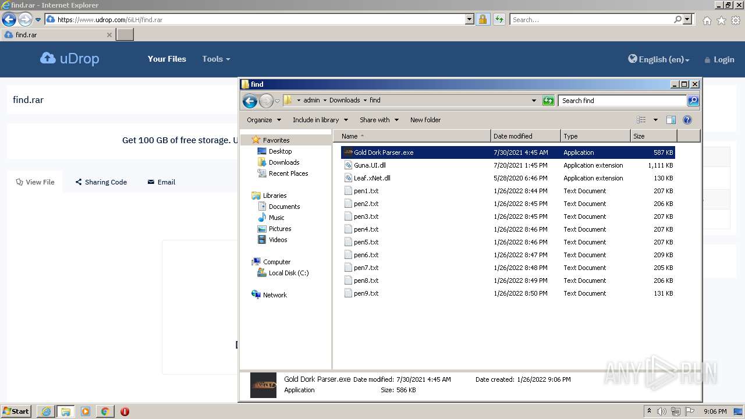Image resolution: width=745 pixels, height=419 pixels.
Task: Open Tools menu on uDrop
Action: (x=216, y=59)
